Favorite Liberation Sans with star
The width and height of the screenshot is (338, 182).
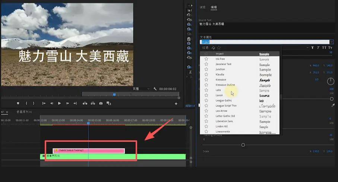(x=206, y=121)
